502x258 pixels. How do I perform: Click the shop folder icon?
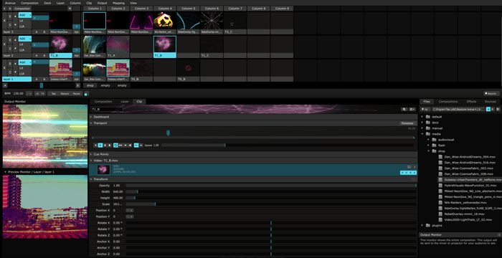pyautogui.click(x=435, y=151)
